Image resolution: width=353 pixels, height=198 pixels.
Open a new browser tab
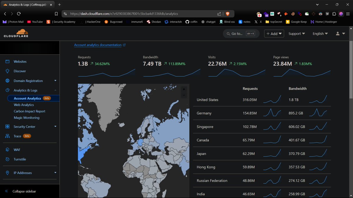coord(59,5)
